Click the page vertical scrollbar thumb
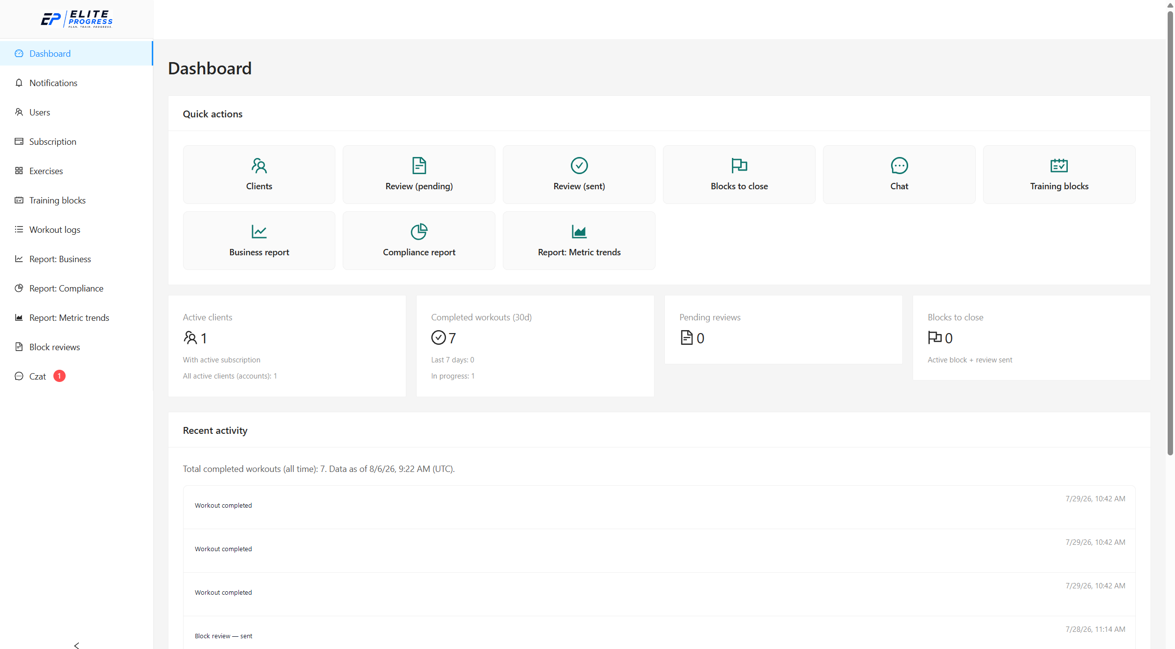Image resolution: width=1175 pixels, height=649 pixels. coord(1170,232)
